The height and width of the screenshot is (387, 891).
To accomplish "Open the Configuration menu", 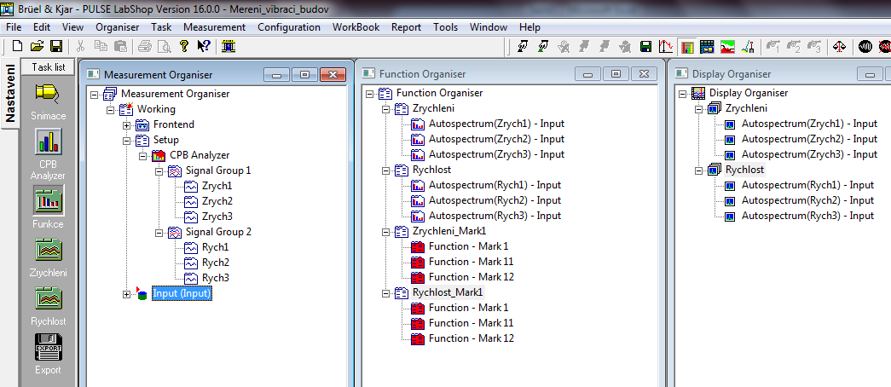I will 289,27.
